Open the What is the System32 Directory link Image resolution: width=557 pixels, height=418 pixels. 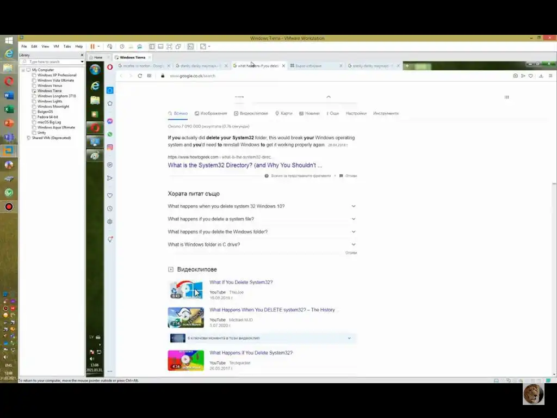[245, 165]
